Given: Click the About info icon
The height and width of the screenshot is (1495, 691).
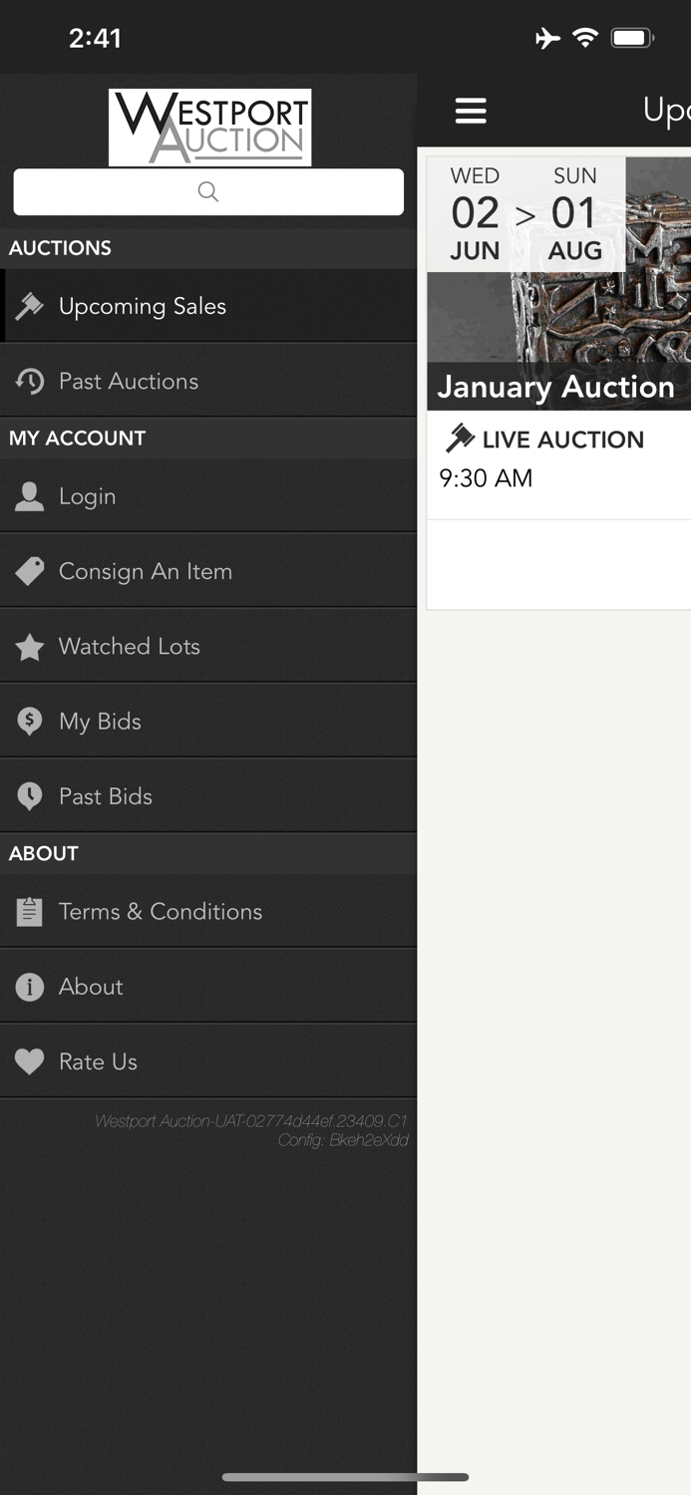Looking at the screenshot, I should click(30, 987).
